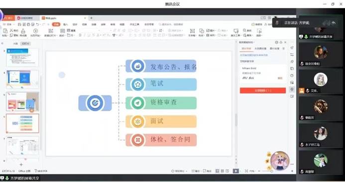This screenshot has height=182, width=345.
Task: Toggle bold formatting B button
Action: (80, 35)
